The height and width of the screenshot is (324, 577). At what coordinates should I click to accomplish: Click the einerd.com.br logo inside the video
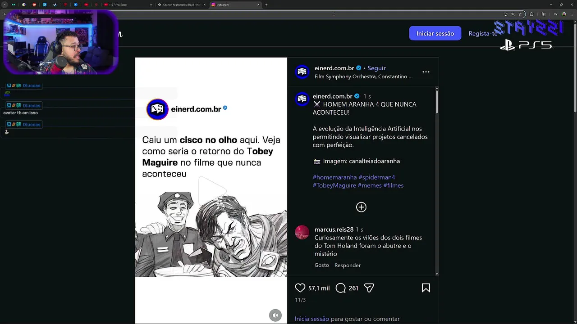tap(157, 109)
